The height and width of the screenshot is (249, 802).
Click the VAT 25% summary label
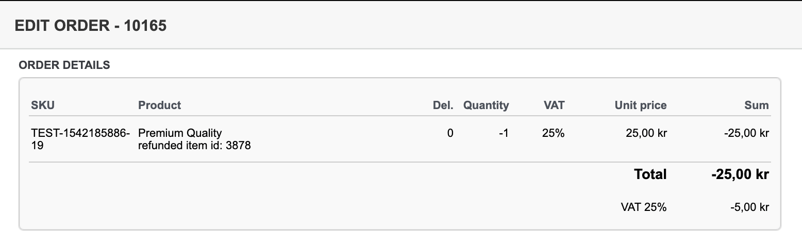(x=644, y=208)
